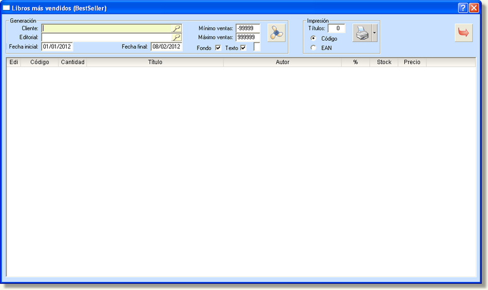
Task: Click the small empty box after Texto
Action: click(257, 47)
